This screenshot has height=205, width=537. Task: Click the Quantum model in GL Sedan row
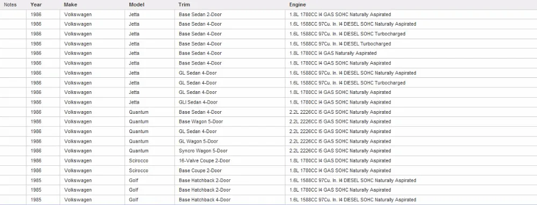coord(139,131)
